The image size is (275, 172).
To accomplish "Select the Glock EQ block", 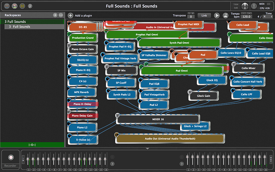I will 212,80.
